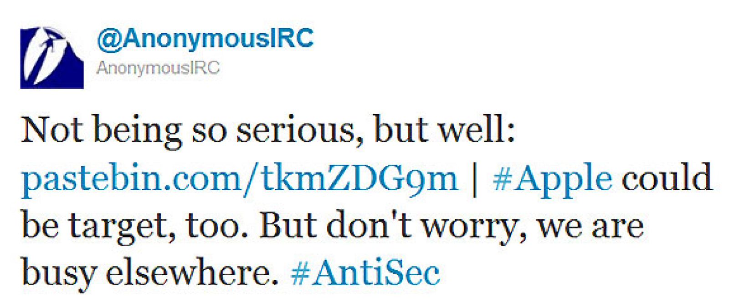Click the word "elsewhere" in the tweet
Viewport: 729px width, 303px height.
tap(191, 273)
